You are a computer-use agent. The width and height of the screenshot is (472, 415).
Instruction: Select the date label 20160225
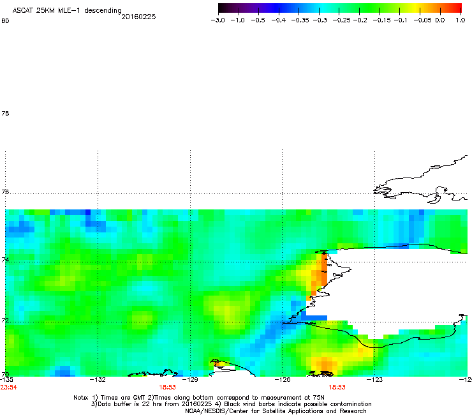tap(138, 17)
